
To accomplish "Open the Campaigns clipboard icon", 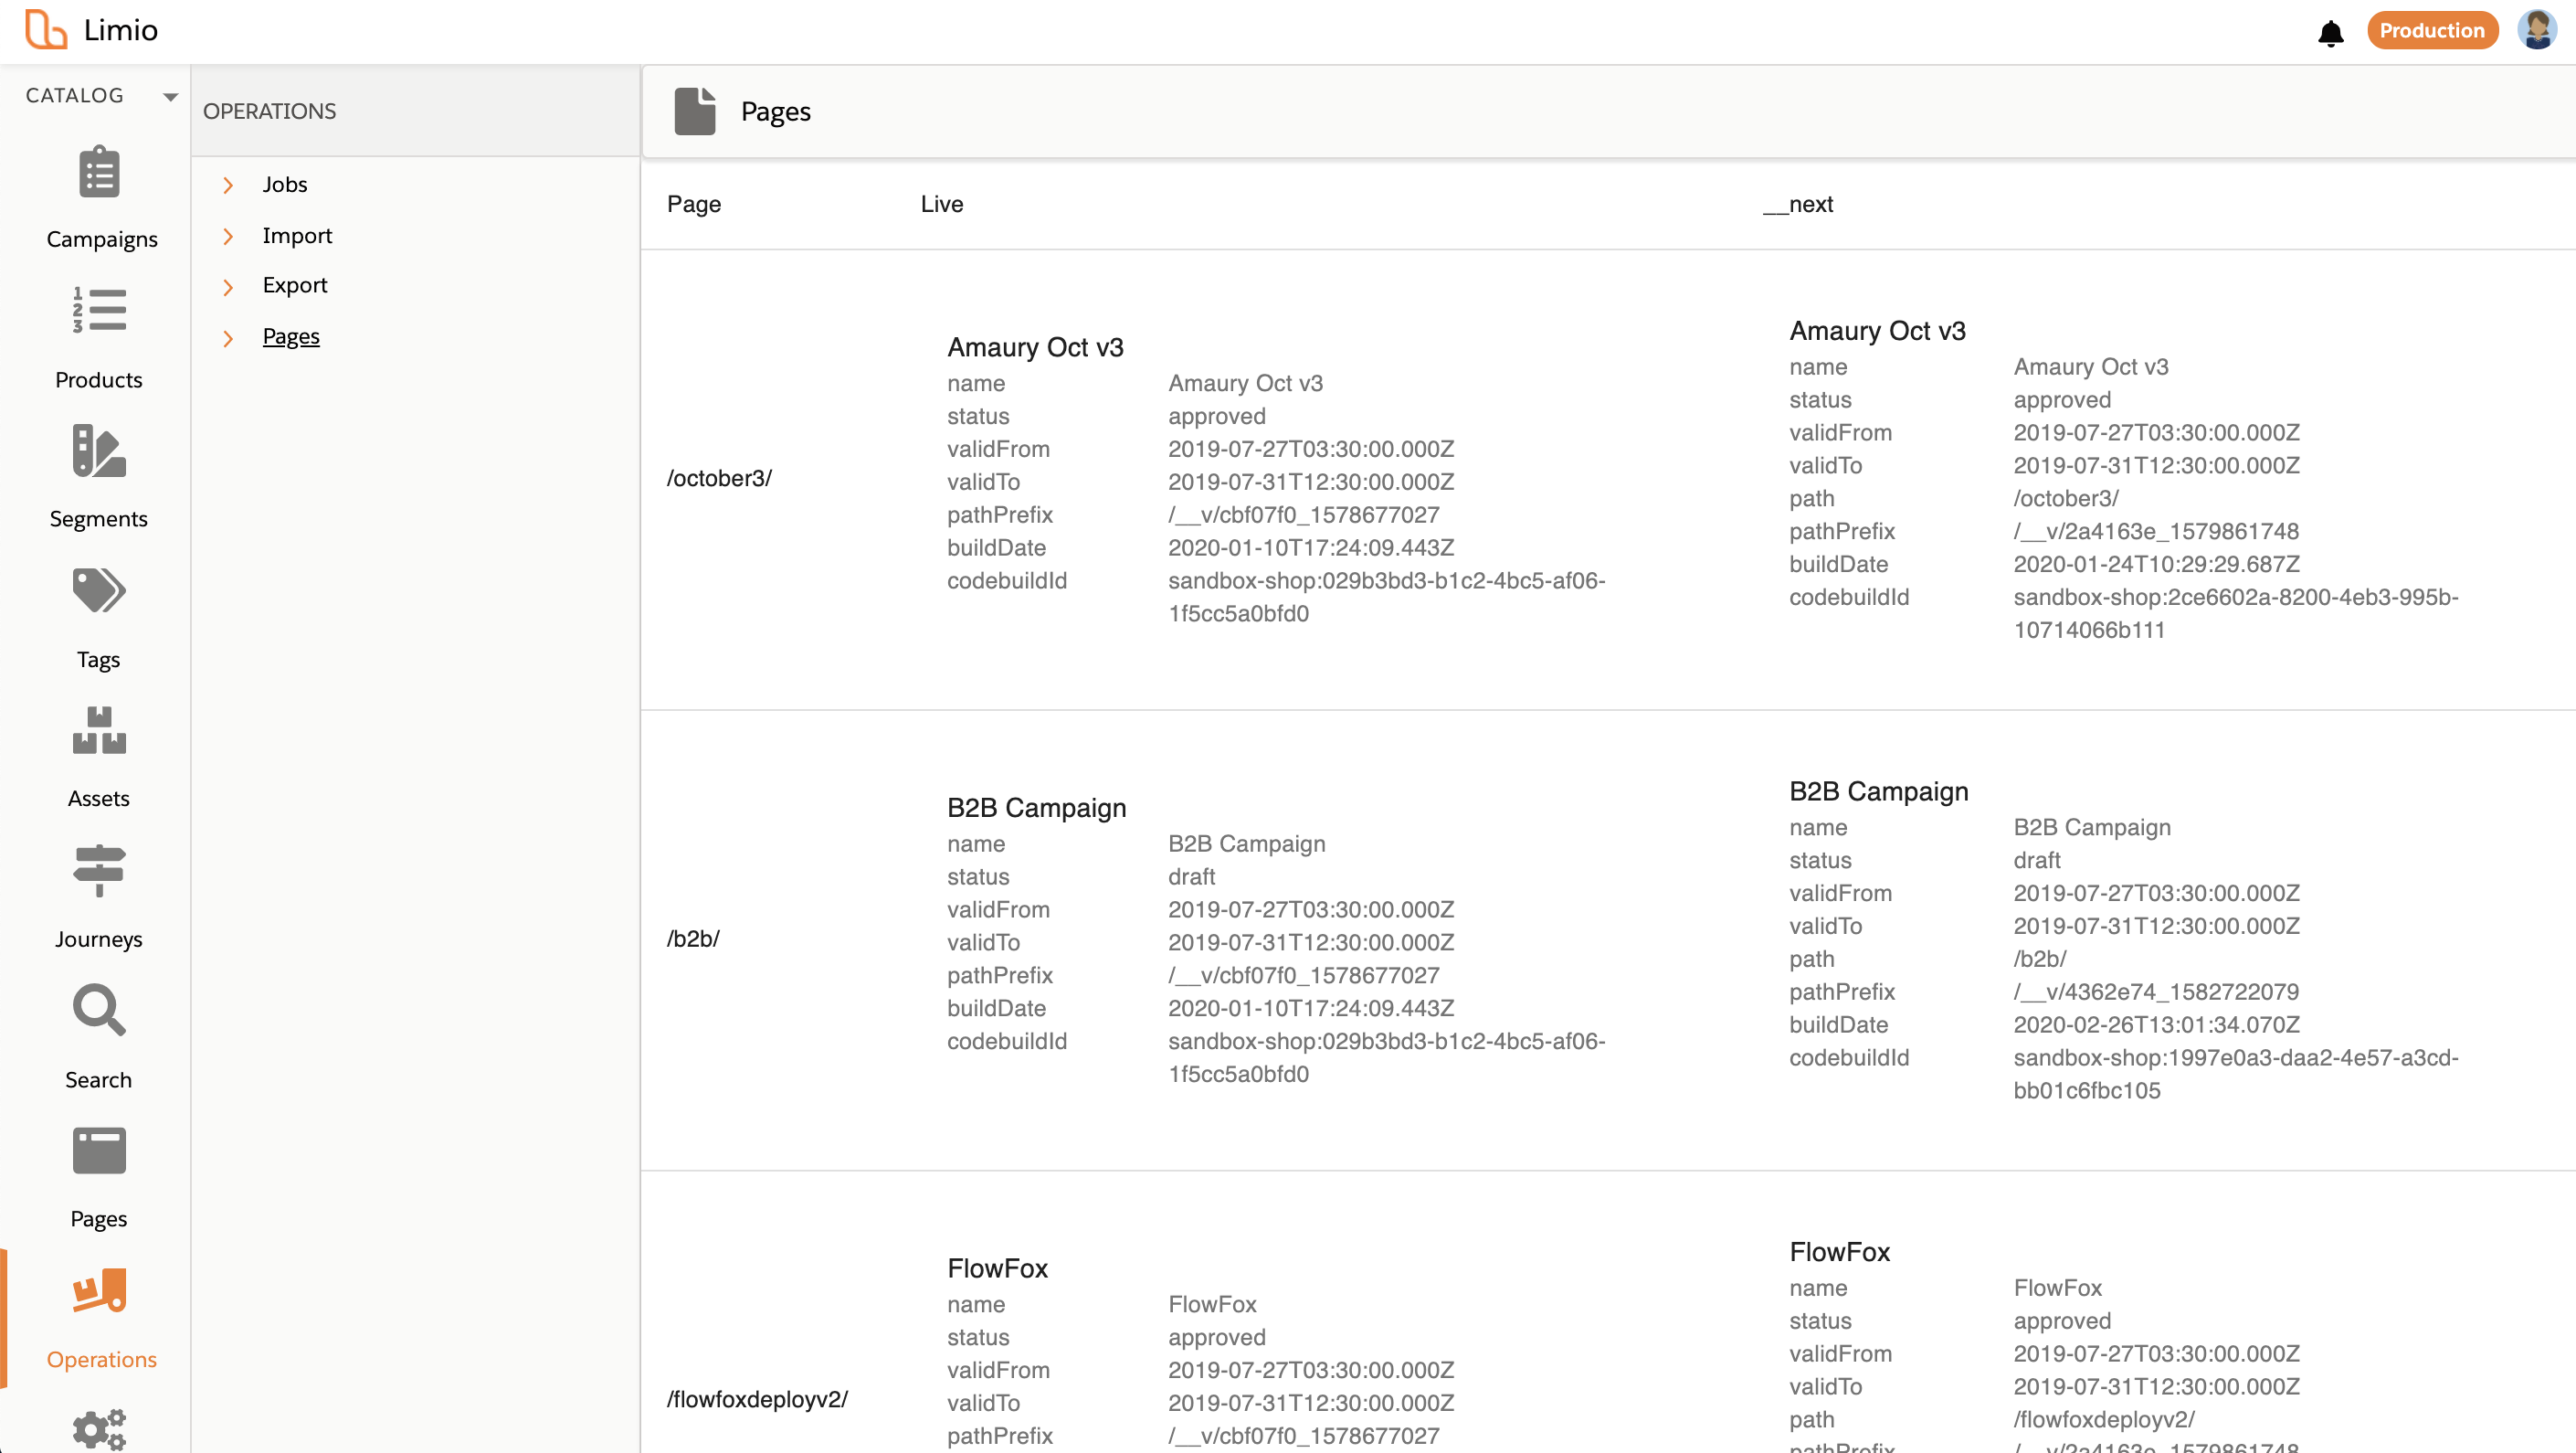I will 99,171.
